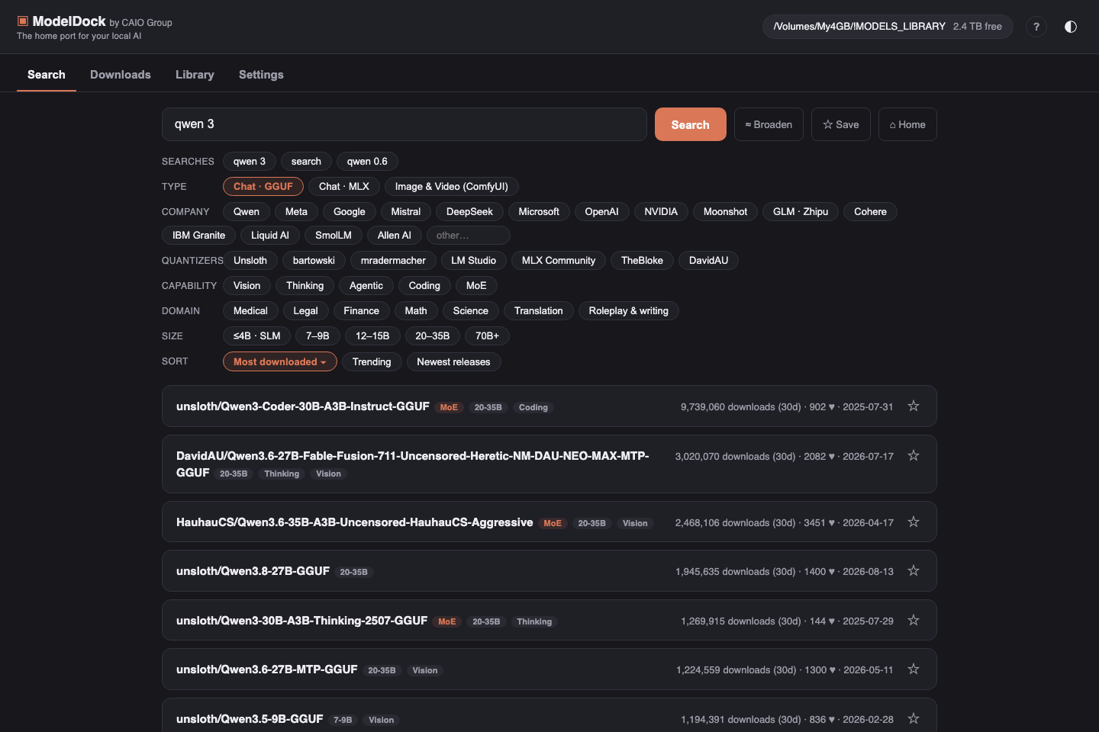
Task: Select the 70B+ size filter
Action: click(487, 336)
